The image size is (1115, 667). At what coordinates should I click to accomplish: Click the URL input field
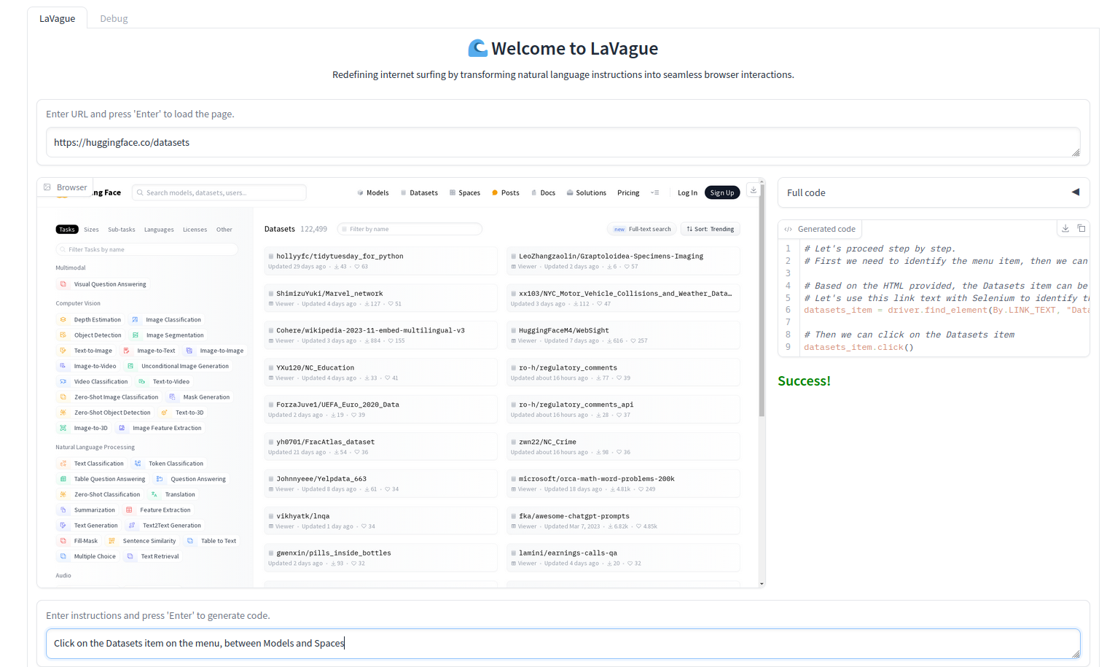click(x=563, y=142)
